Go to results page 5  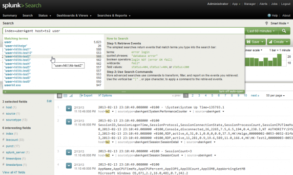(212, 96)
